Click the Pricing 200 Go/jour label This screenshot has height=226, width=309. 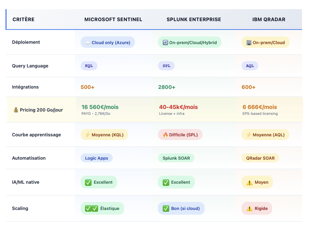[41, 110]
